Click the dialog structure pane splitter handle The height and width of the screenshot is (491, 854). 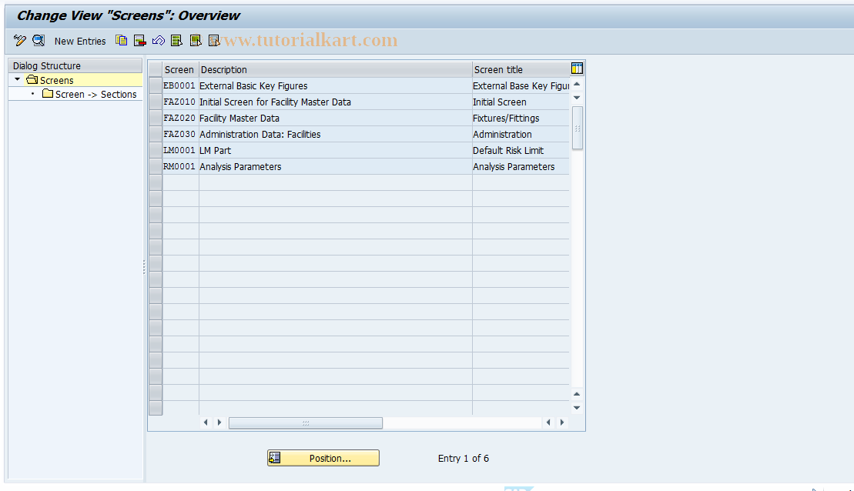click(x=144, y=267)
